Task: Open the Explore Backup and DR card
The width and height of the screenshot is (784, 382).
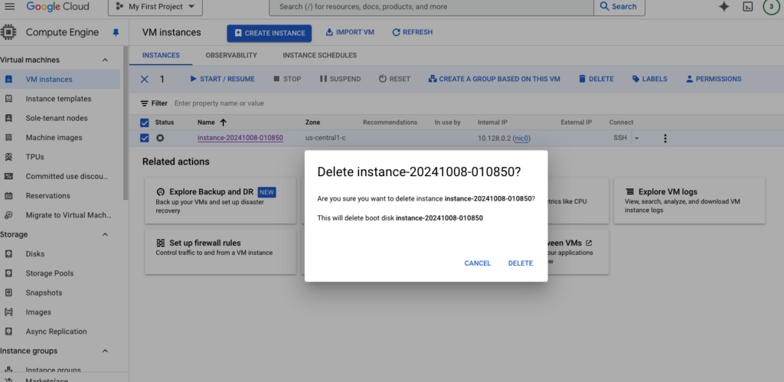Action: tap(220, 201)
